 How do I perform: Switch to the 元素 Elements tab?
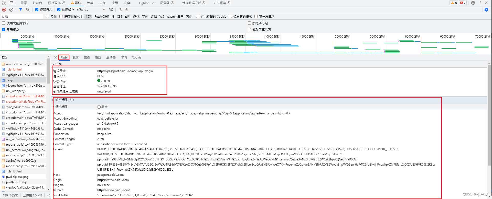tap(24, 3)
